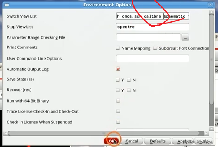Viewport: 218px width, 147px height.
Task: Click the Parameter Range Checking File label
Action: (36, 37)
